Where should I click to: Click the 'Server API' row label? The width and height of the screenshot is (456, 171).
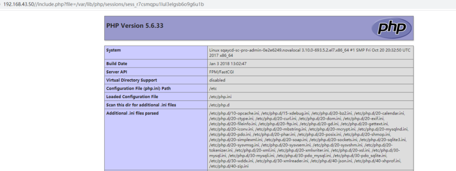point(117,72)
